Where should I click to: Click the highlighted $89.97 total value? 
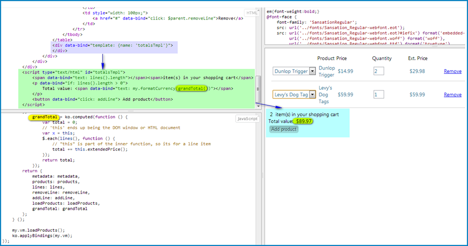[x=303, y=121]
